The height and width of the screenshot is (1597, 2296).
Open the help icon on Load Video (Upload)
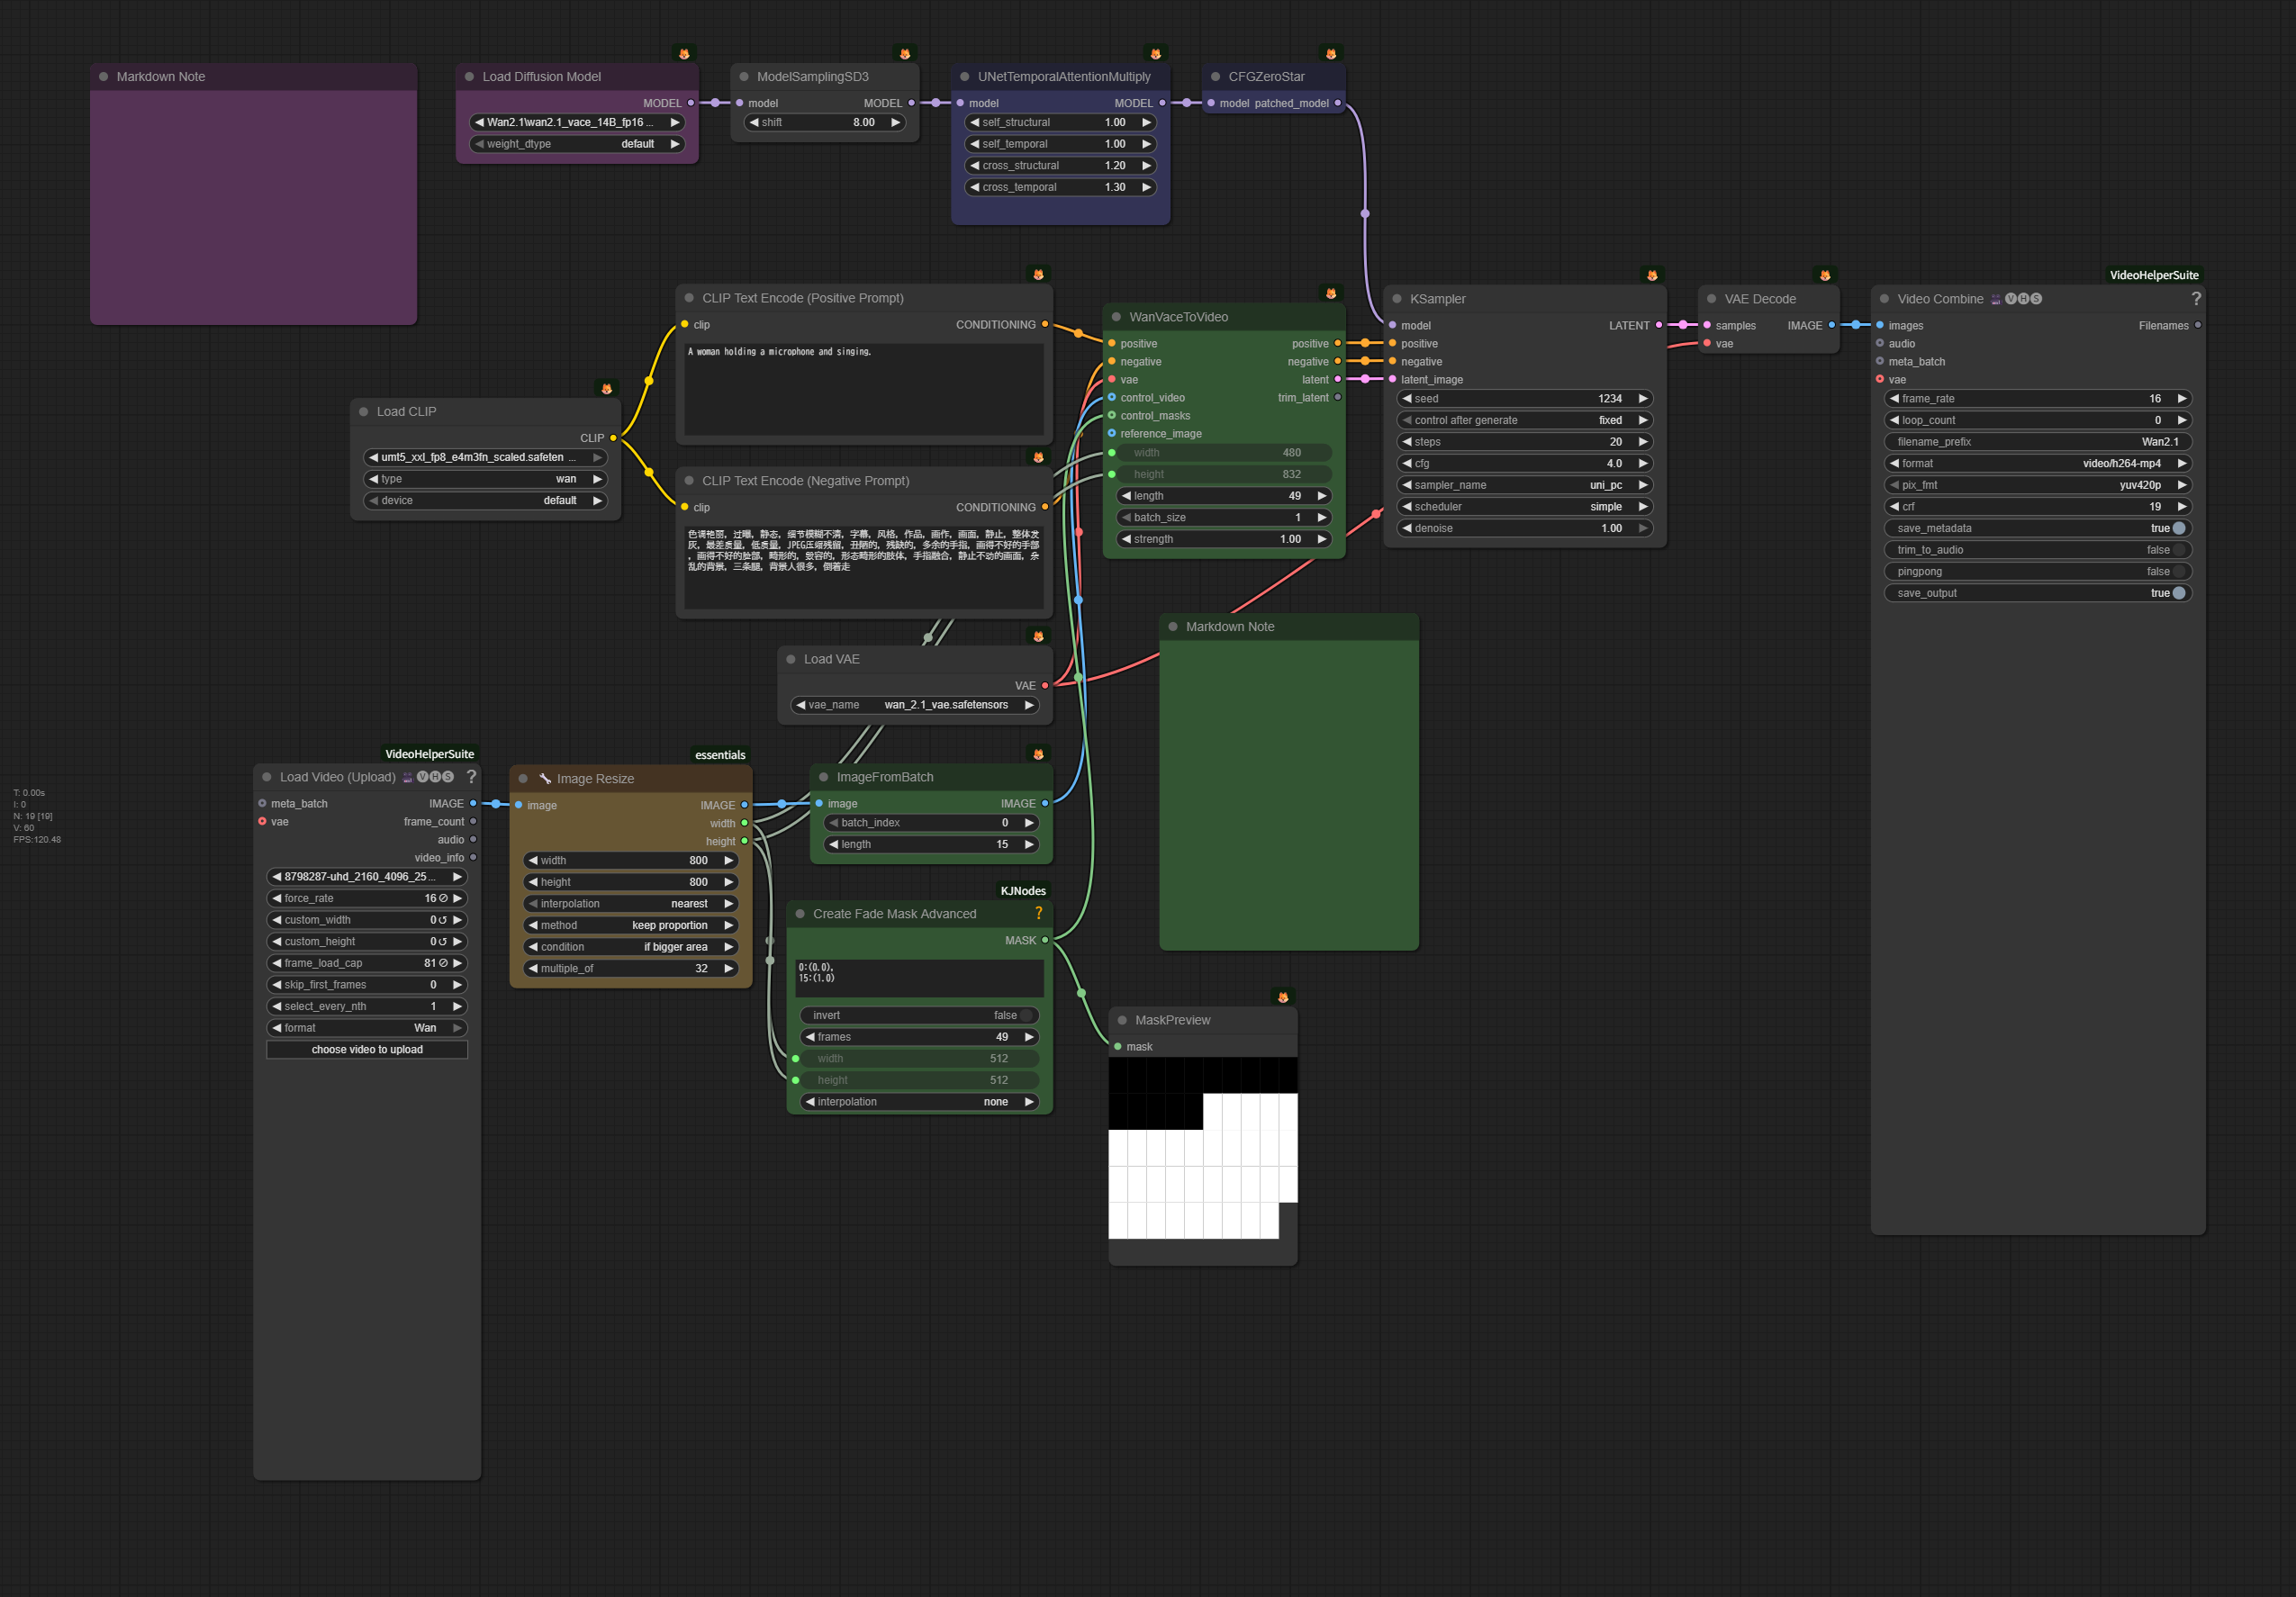pos(471,777)
